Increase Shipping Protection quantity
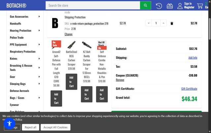This screenshot has height=133, width=211. click(163, 23)
